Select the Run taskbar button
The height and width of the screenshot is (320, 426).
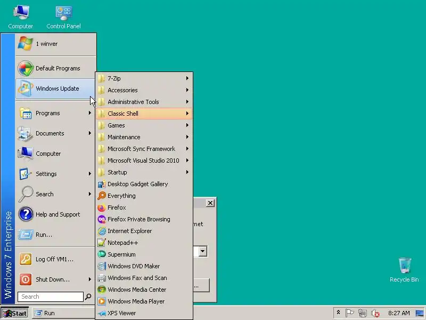coord(63,314)
